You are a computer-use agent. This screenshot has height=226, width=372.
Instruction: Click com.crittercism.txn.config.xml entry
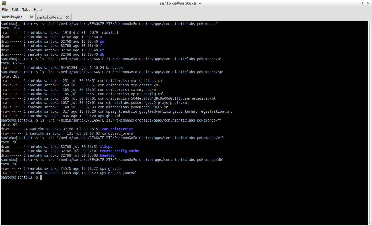129,85
